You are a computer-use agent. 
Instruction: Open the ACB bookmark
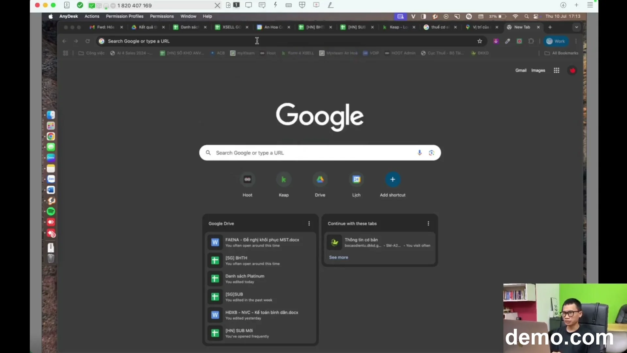[x=217, y=53]
